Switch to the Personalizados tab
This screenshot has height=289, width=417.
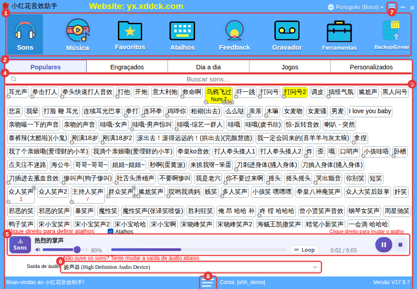click(371, 67)
